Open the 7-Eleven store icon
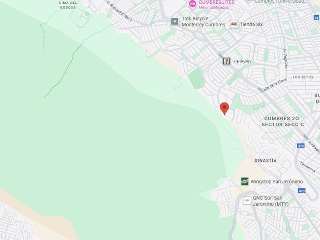 [x=226, y=61]
